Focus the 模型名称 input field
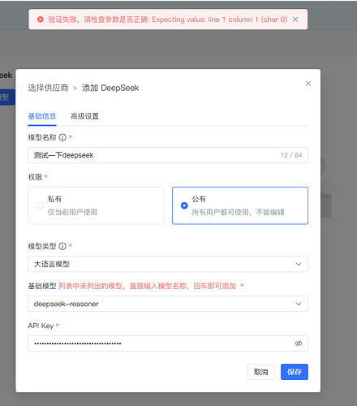This screenshot has width=357, height=406. click(168, 155)
